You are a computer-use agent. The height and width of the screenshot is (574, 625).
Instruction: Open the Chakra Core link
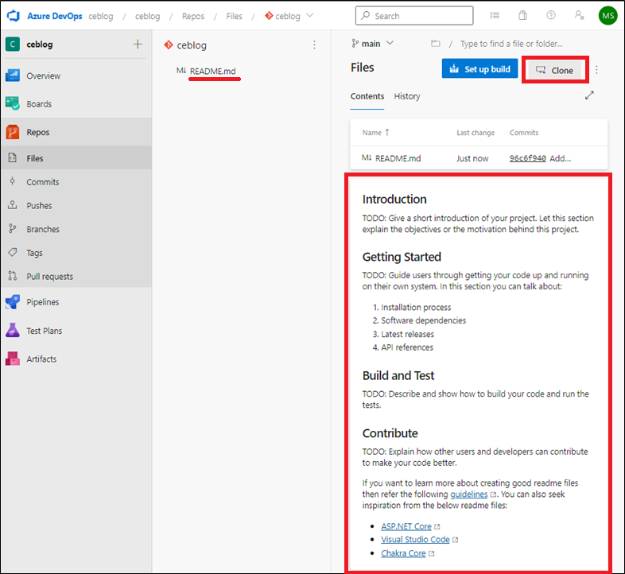coord(403,553)
